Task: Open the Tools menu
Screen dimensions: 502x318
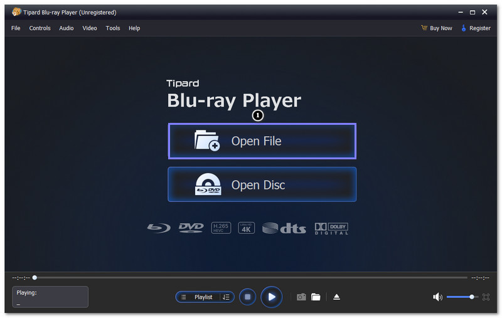Action: point(113,28)
